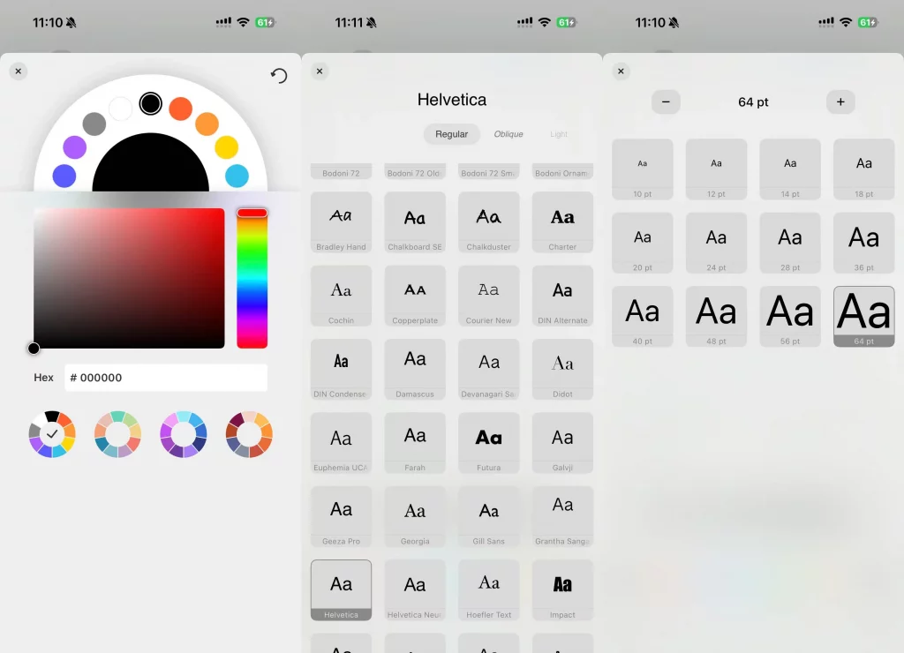Viewport: 904px width, 653px height.
Task: Select the Georgia font tile
Action: (415, 517)
